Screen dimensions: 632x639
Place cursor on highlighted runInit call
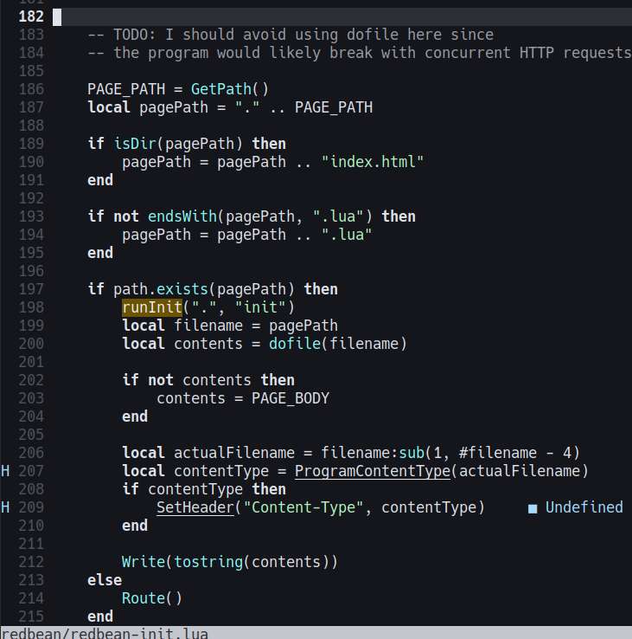152,307
